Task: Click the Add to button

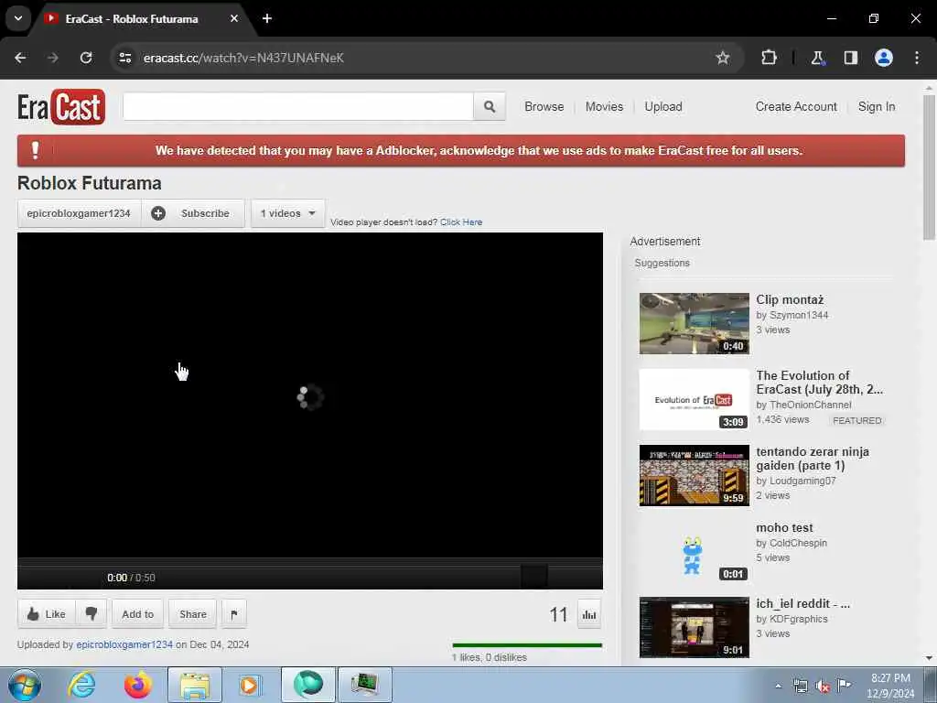Action: tap(137, 614)
